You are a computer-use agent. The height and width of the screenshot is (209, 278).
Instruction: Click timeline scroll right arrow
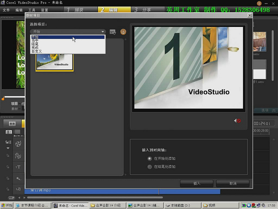point(24,198)
